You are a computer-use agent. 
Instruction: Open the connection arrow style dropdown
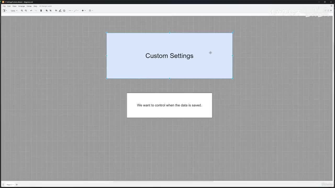pos(70,11)
